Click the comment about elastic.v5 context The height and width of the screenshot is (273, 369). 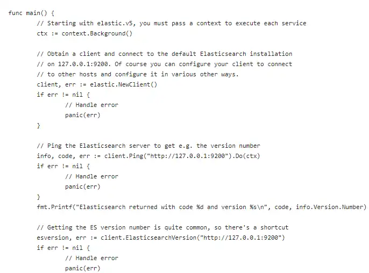pyautogui.click(x=171, y=23)
